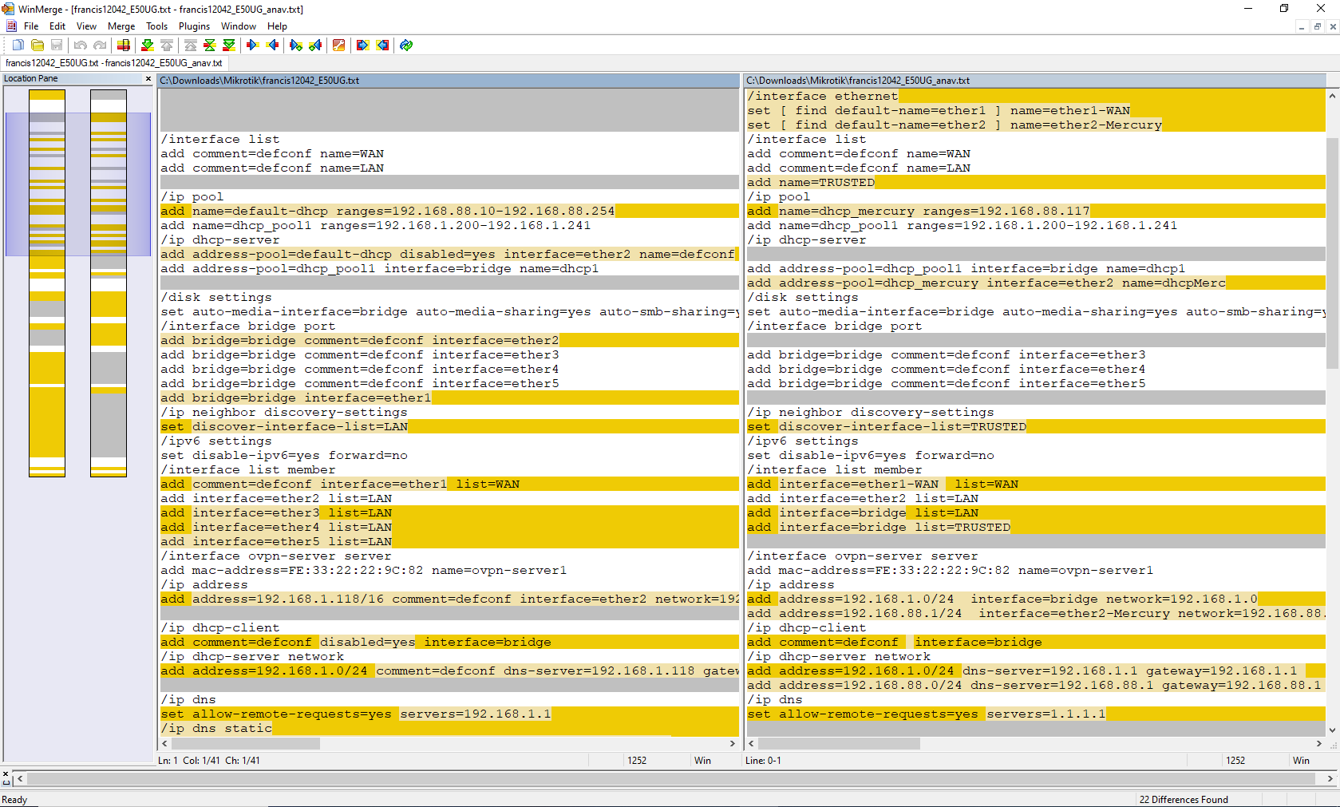Viewport: 1340px width, 807px height.
Task: Center view on the current difference
Action: 209,45
